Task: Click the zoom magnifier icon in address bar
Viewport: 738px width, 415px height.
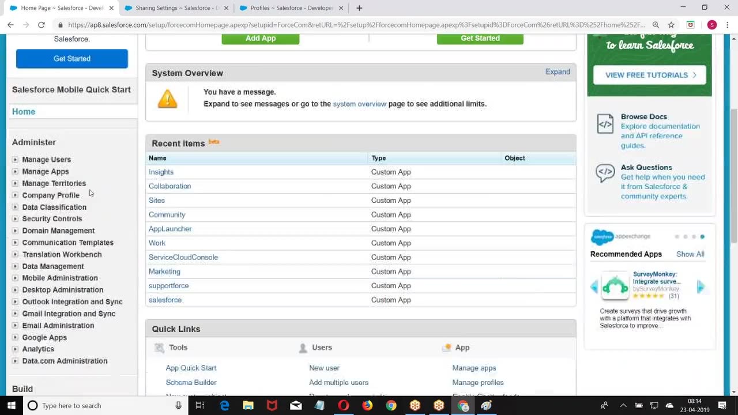Action: [656, 25]
